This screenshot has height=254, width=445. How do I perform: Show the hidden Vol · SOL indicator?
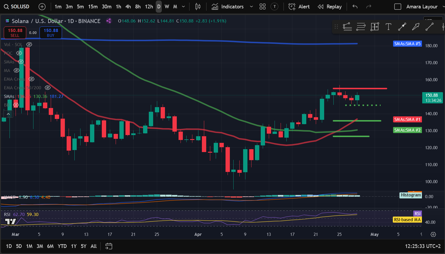pyautogui.click(x=29, y=44)
